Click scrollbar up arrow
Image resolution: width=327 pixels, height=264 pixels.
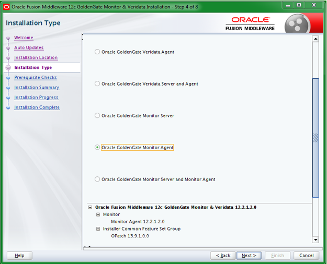(x=315, y=39)
